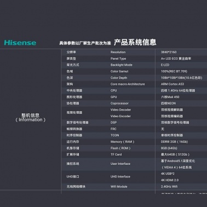207x207 pixels.
Task: Select the 3840*2160 resolution value
Action: (169, 52)
